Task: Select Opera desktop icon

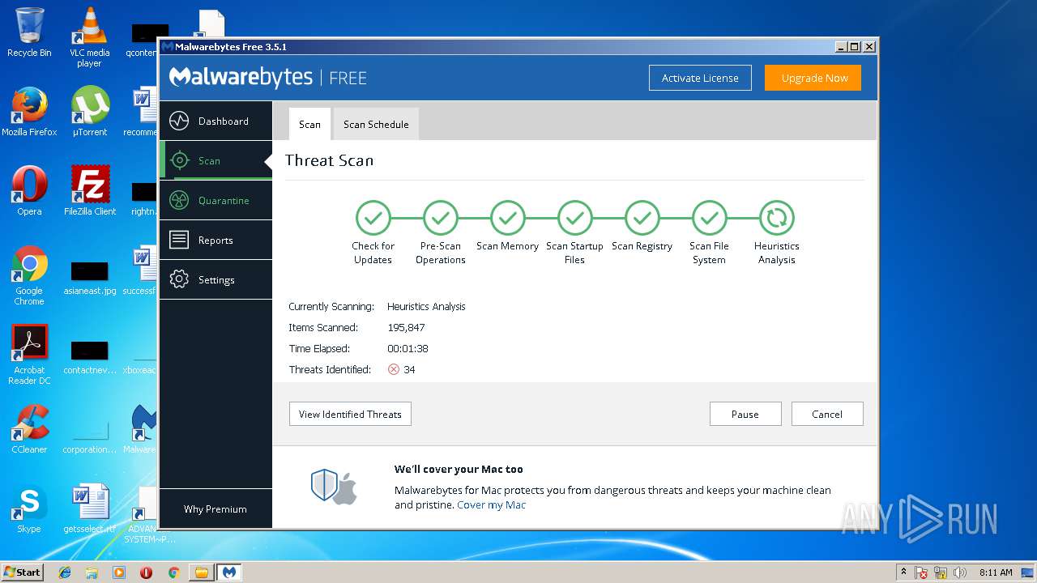Action: [x=29, y=191]
